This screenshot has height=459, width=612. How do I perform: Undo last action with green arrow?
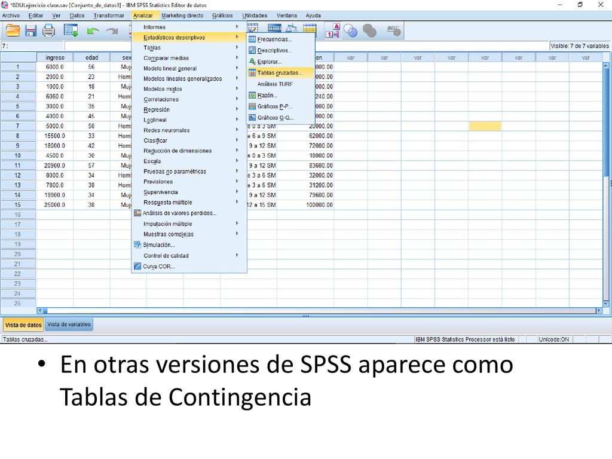[93, 31]
